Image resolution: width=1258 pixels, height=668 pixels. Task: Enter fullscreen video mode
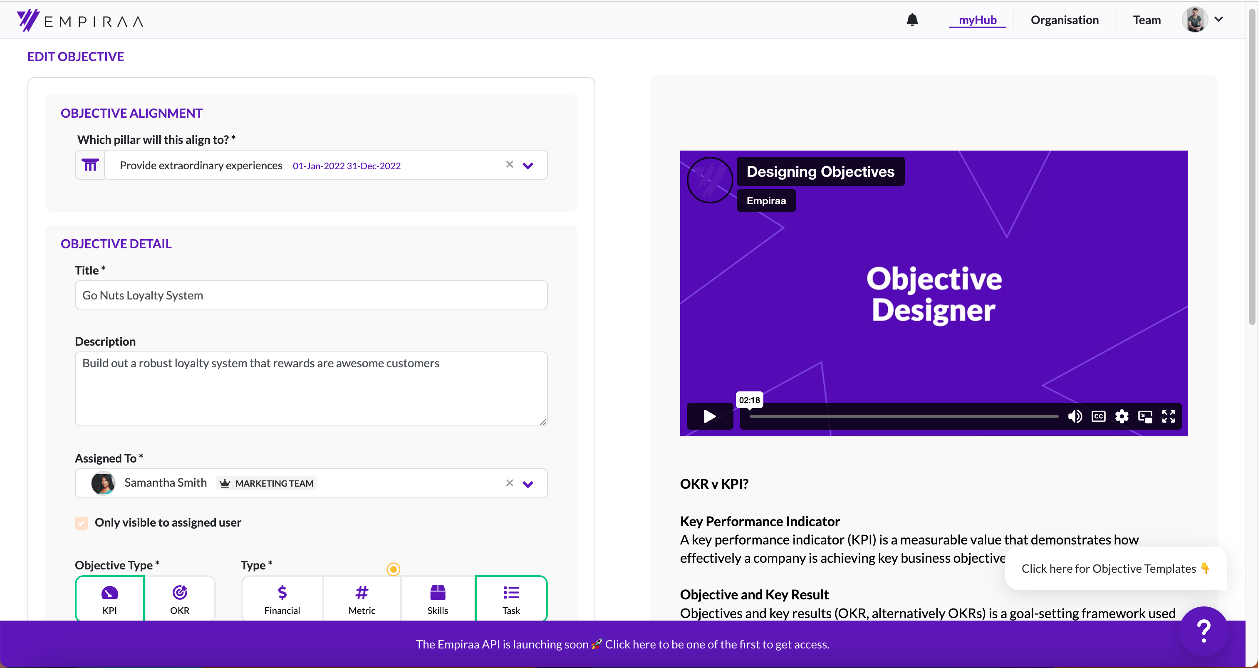point(1168,416)
